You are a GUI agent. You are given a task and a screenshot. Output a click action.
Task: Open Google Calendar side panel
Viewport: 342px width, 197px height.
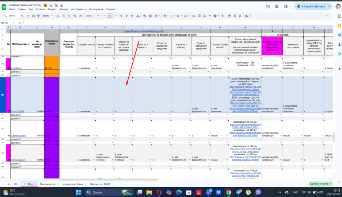click(339, 16)
